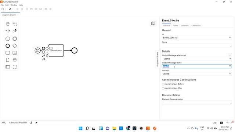Append text annotation from context pad
Screen dimensions: 235x132
[x=47, y=52]
